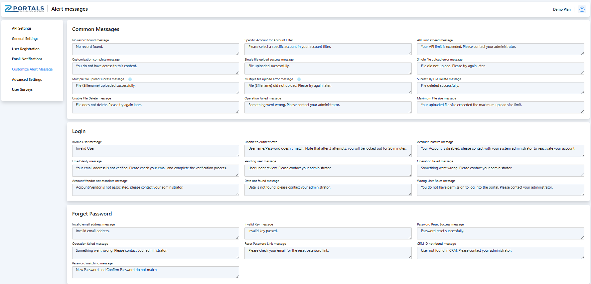
Task: Click the settings gear icon
Action: click(x=582, y=9)
